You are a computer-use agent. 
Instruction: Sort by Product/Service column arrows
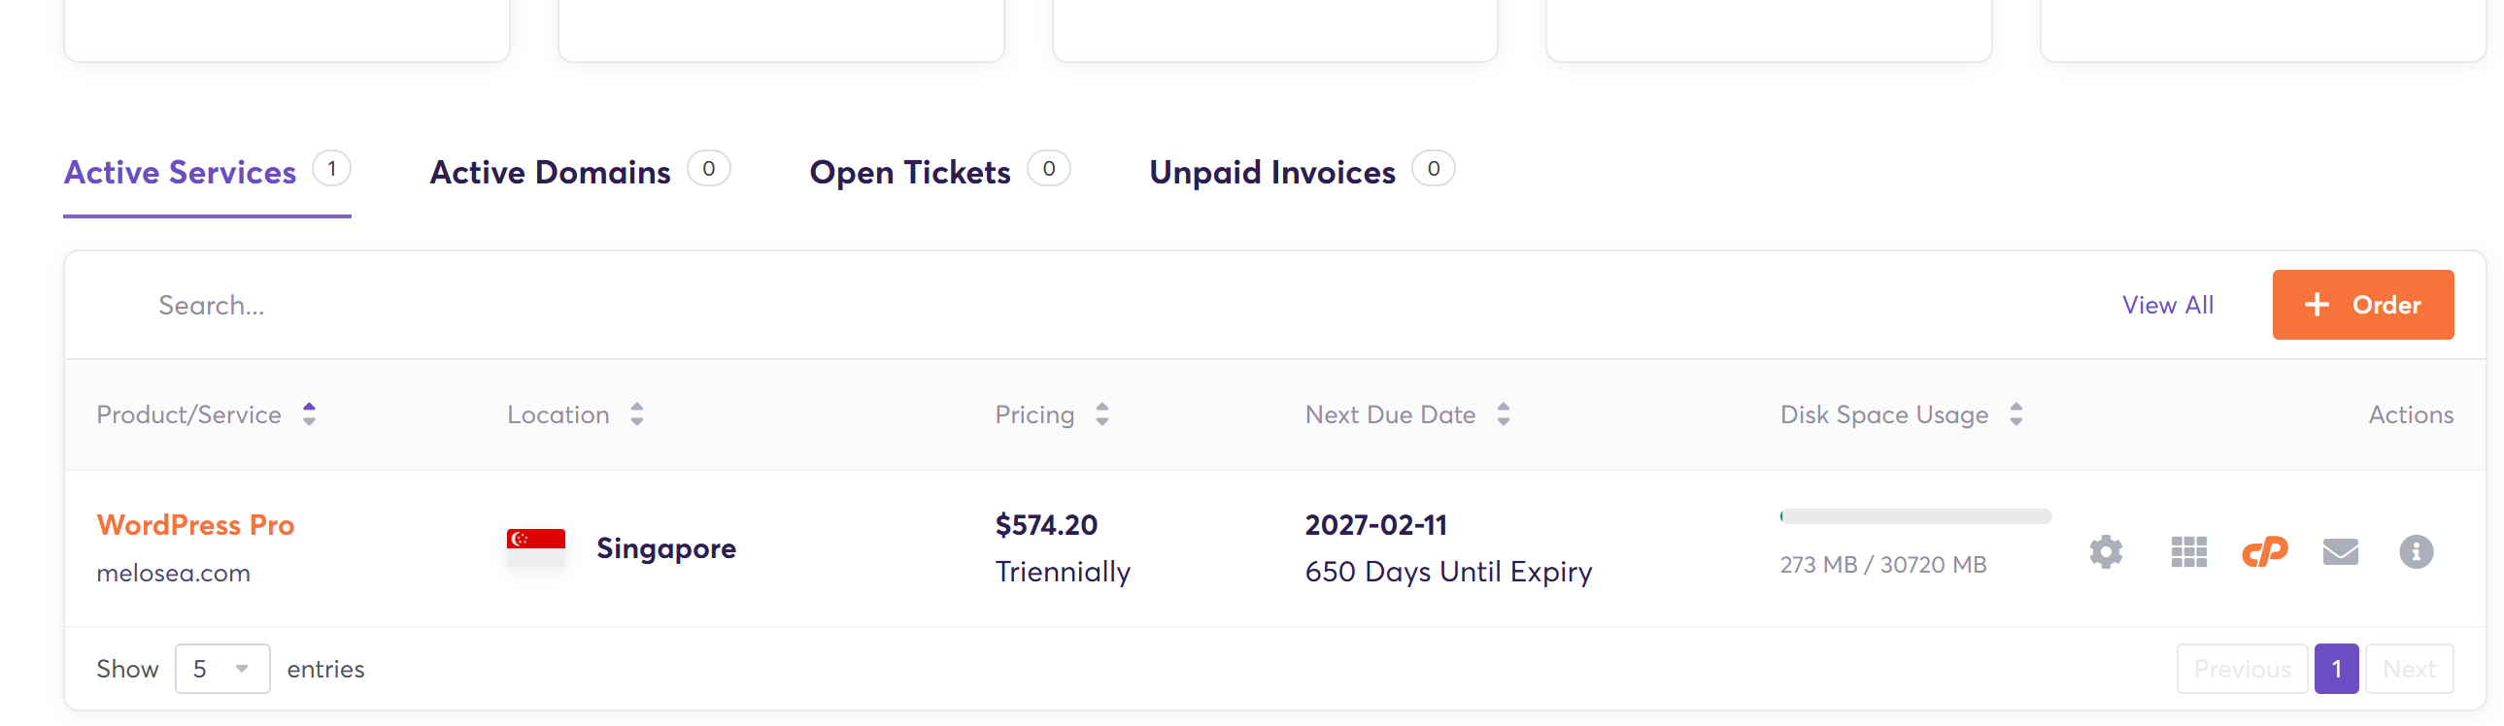point(309,414)
